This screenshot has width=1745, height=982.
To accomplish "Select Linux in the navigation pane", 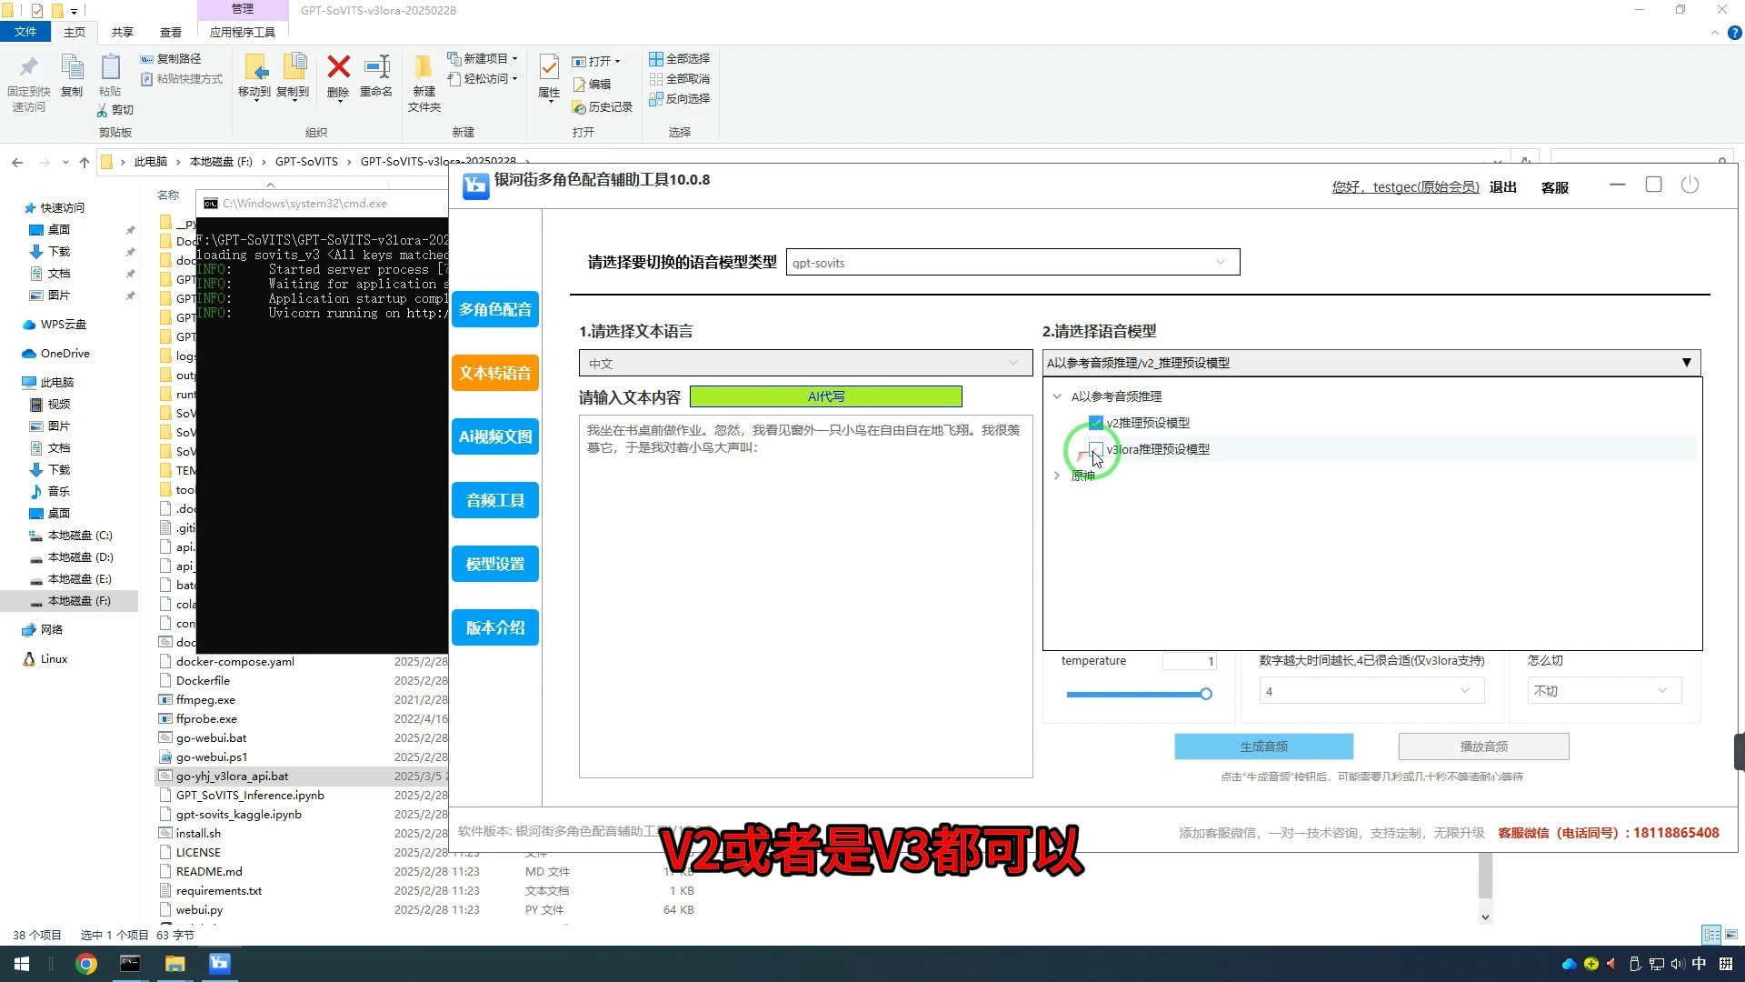I will tap(54, 659).
